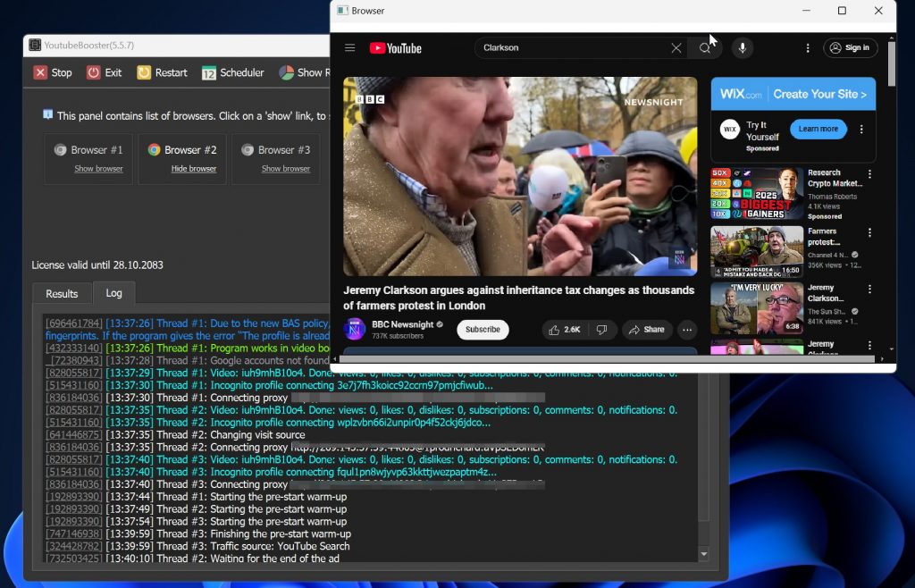Click the Jeremy Clarkson video title text
Viewport: 915px width, 588px height.
point(519,298)
